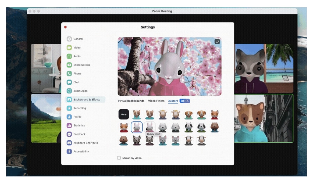The image size is (321, 184).
Task: Select raccoon avatar in maroon hoodie
Action: [137, 140]
